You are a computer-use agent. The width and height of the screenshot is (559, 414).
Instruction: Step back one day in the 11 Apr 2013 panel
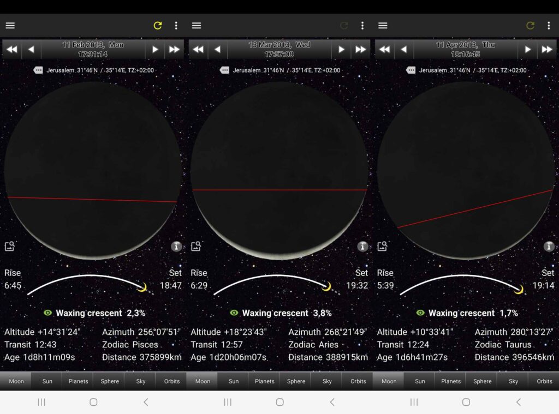click(x=403, y=50)
